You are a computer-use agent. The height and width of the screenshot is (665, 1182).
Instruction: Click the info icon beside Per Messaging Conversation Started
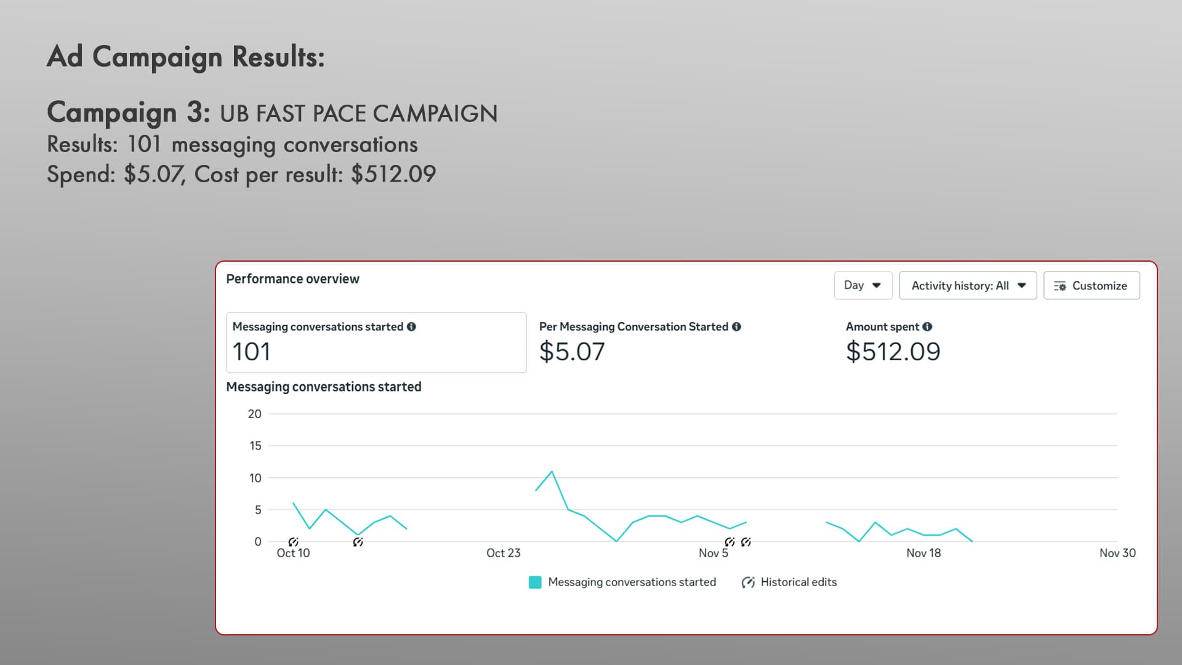pos(736,327)
